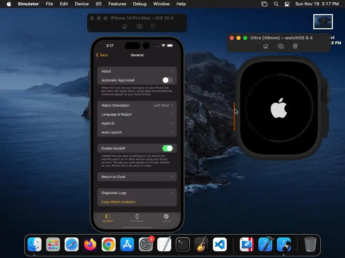345x258 pixels.
Task: Click the overlapping-windows icon in menu bar
Action: tap(264, 4)
